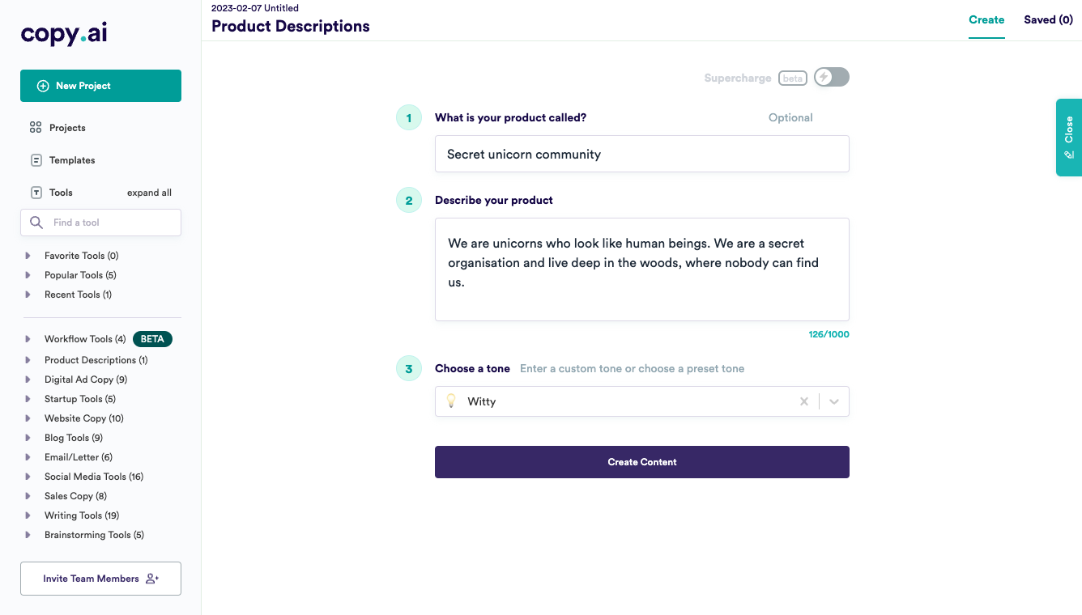Image resolution: width=1082 pixels, height=615 pixels.
Task: Toggle the Supercharge beta switch
Action: (831, 78)
